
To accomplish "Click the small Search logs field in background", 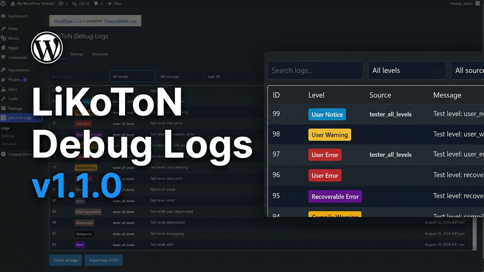I will [x=78, y=76].
